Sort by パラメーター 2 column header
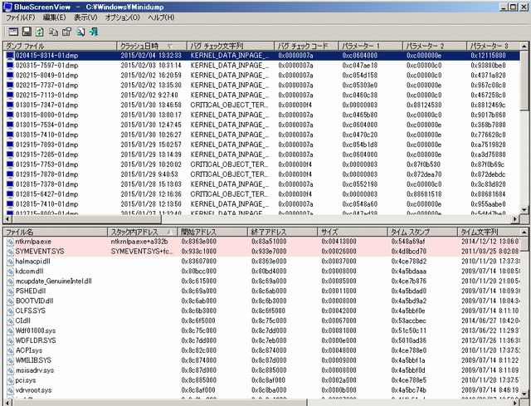Screen dimensions: 531x406 434,46
